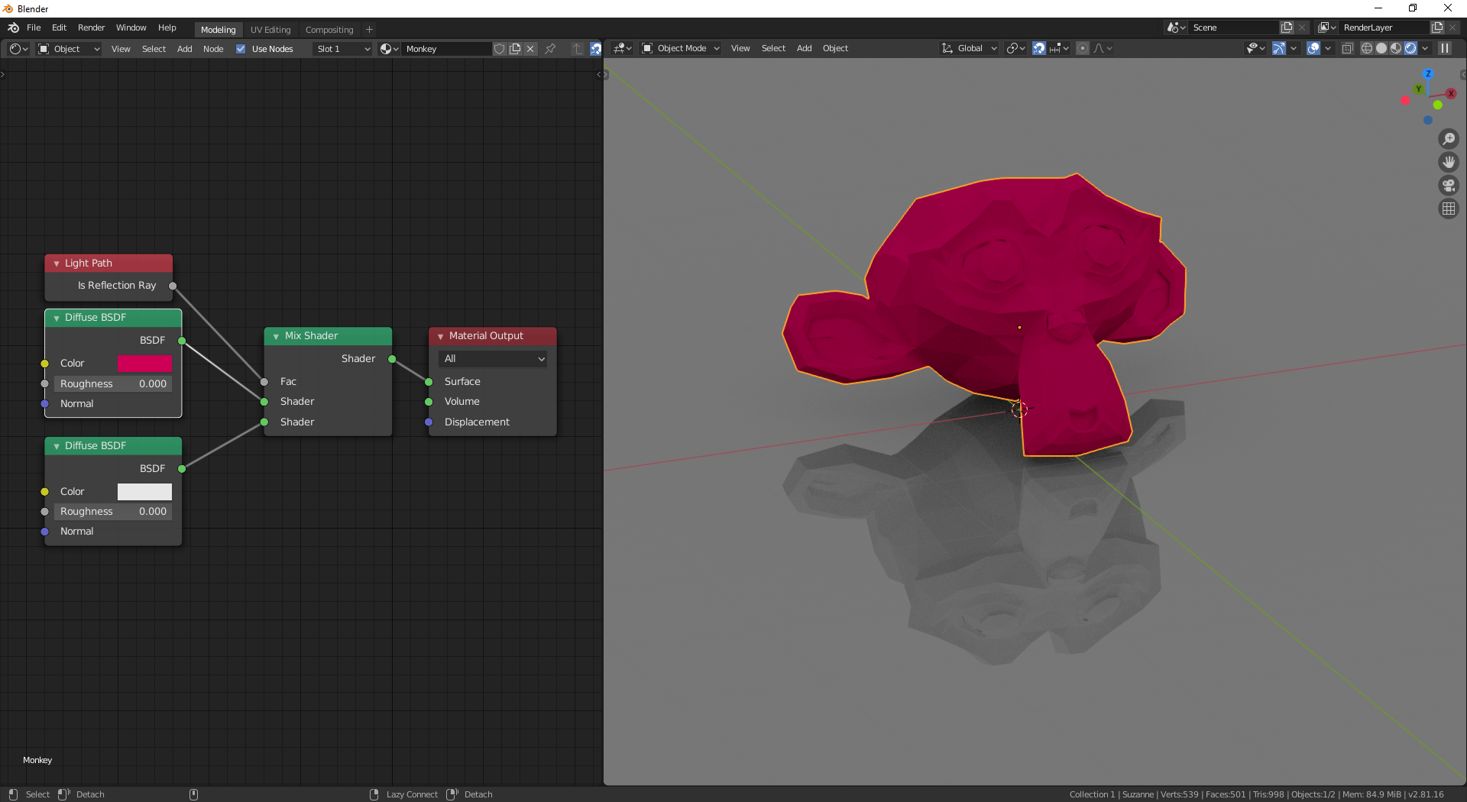Toggle the show gizmo icon in viewport header
This screenshot has height=802, width=1467.
tap(1278, 48)
